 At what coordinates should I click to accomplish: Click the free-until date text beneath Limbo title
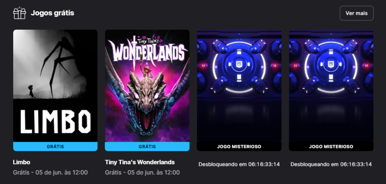coord(51,172)
